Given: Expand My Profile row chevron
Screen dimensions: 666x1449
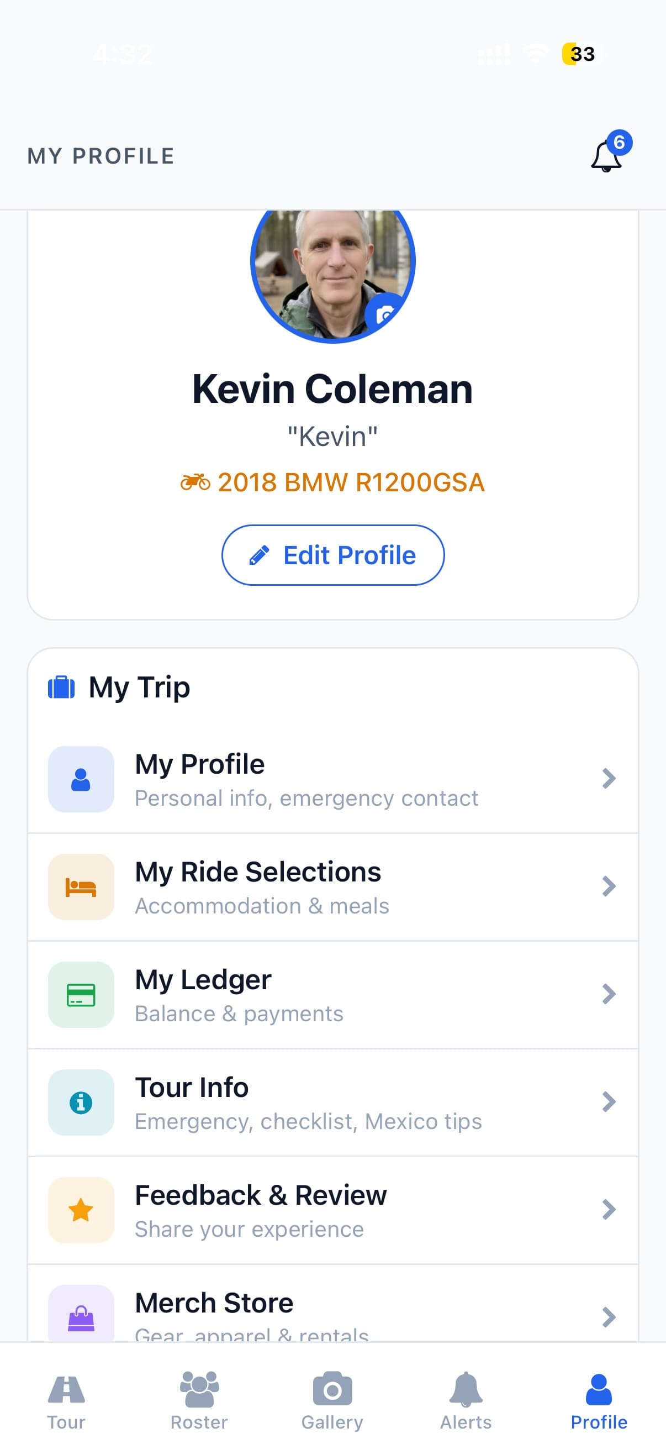Looking at the screenshot, I should pos(609,779).
